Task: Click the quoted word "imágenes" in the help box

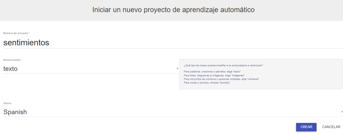Action: [239, 75]
